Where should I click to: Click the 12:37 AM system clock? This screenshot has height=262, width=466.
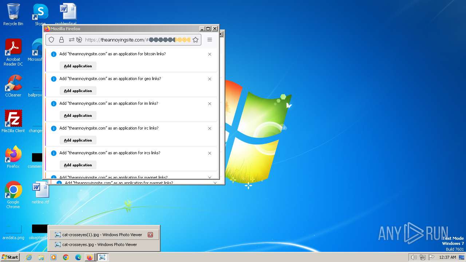point(447,257)
